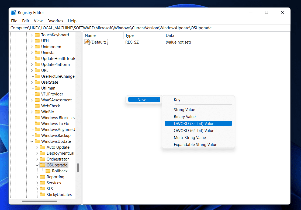This screenshot has height=210, width=301.
Task: Expand the WinBio key
Action: coord(32,112)
